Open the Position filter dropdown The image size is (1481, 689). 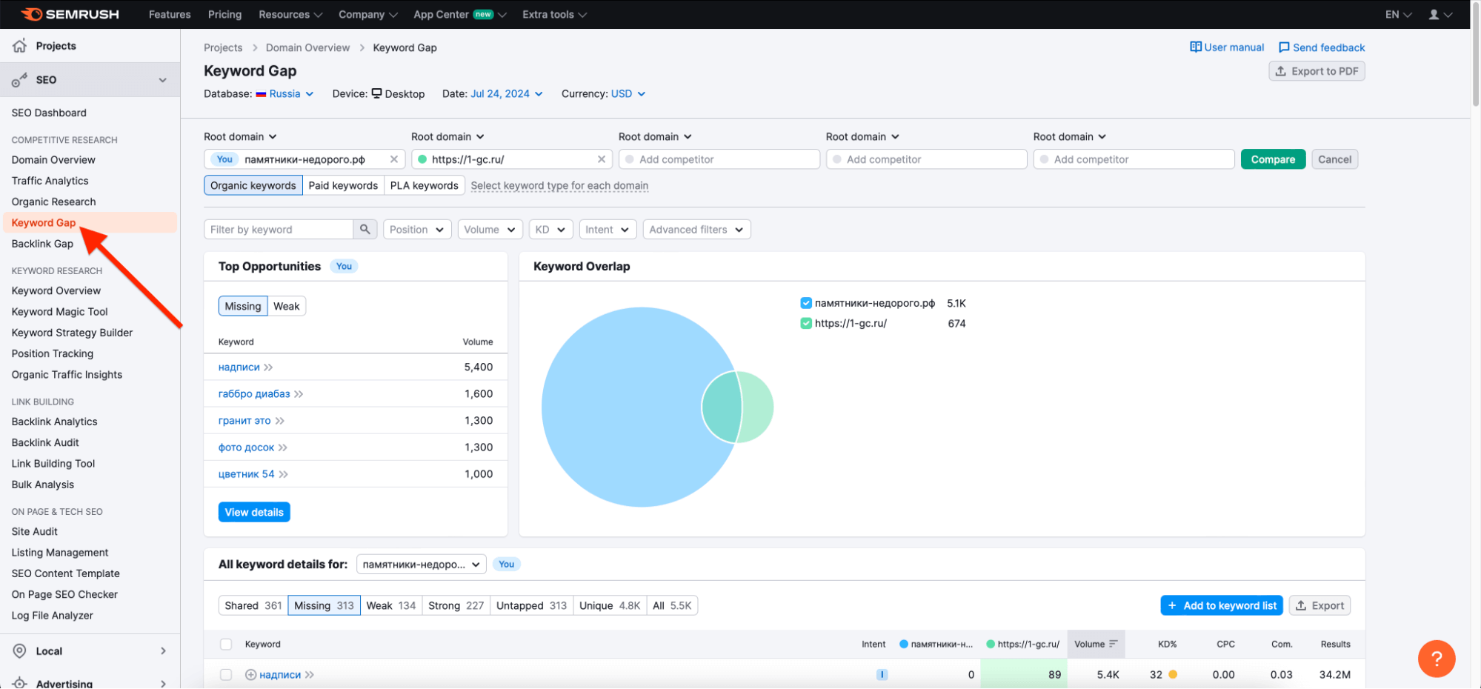(416, 230)
